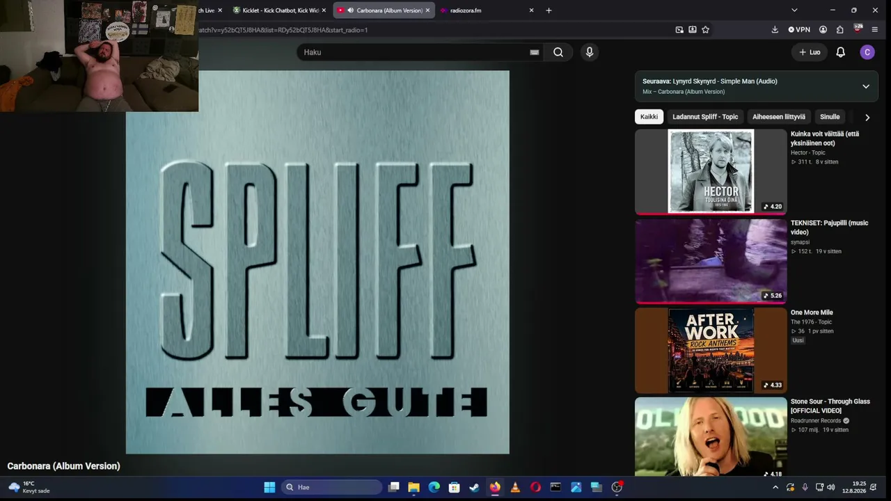
Task: Open the Firefox hamburger application menu
Action: tap(874, 30)
